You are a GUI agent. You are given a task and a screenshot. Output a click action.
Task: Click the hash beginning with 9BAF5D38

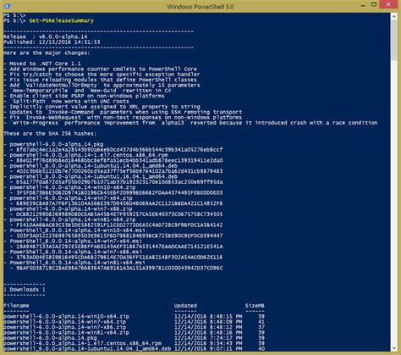pos(119,268)
